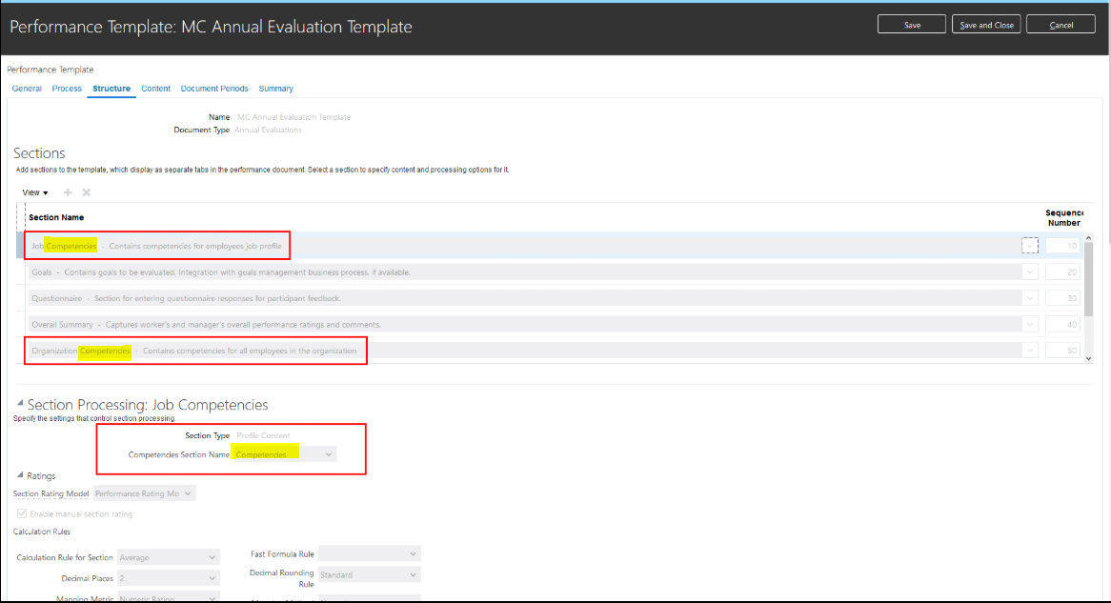
Task: Open the Section Rating Model dropdown
Action: pos(188,493)
